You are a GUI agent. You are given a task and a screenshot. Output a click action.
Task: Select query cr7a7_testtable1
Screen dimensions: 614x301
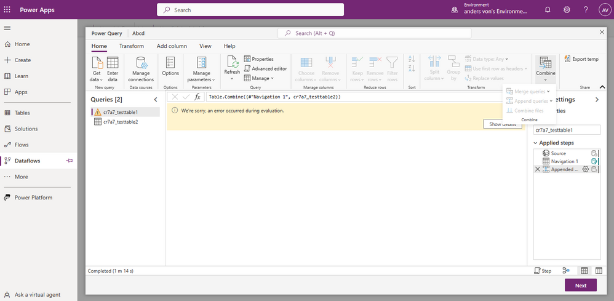(126, 112)
